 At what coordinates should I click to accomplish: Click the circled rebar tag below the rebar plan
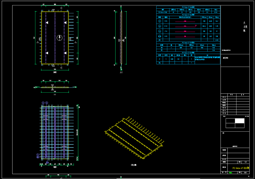(47, 162)
